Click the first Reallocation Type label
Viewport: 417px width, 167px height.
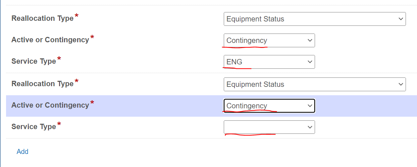click(x=42, y=18)
